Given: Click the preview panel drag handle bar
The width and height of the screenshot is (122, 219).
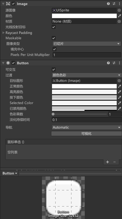Looking at the screenshot, I should coord(70,173).
